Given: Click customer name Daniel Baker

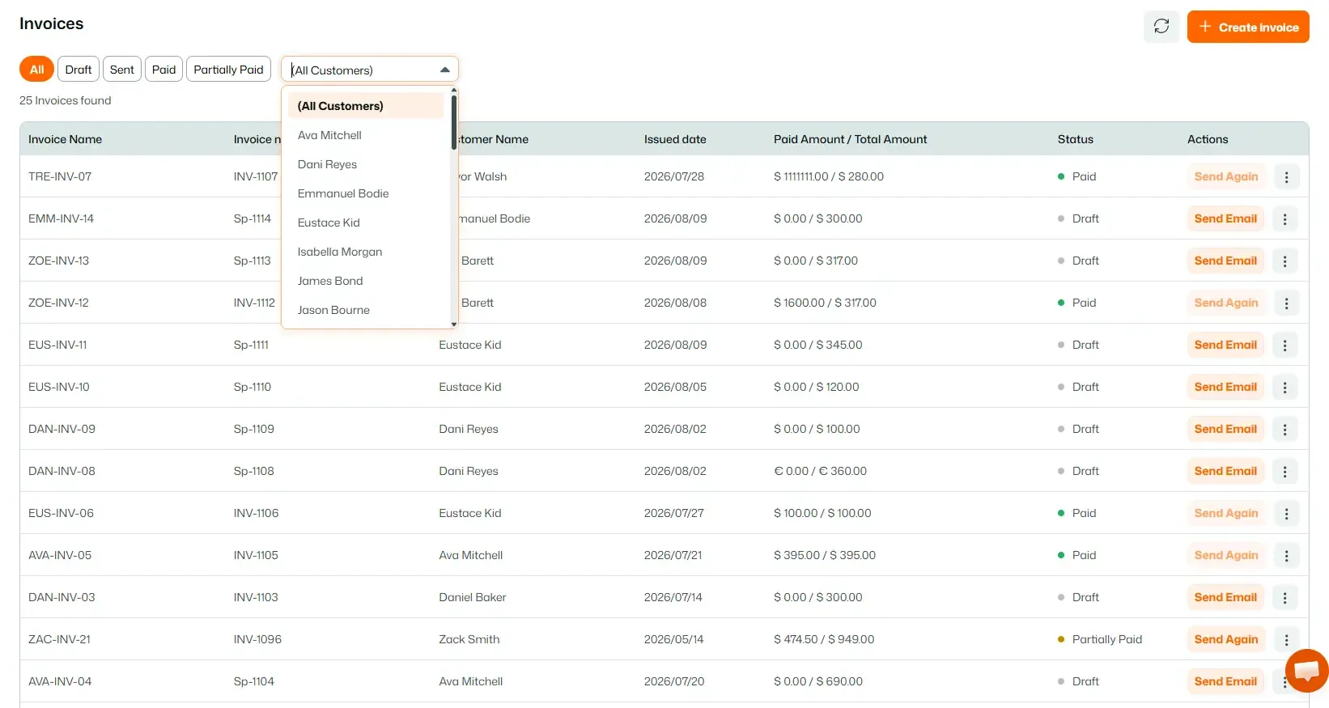Looking at the screenshot, I should (473, 597).
